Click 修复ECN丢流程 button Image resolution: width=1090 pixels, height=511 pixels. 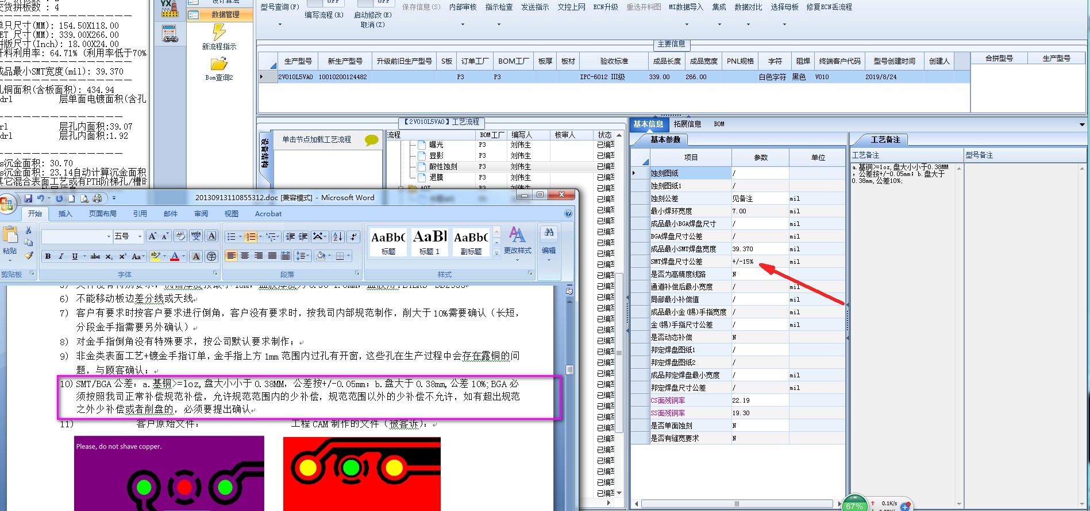tap(829, 7)
